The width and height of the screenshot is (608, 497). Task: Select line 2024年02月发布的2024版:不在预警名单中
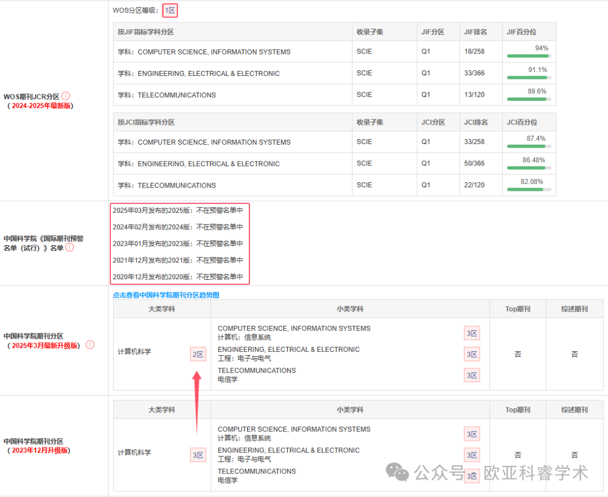(x=177, y=227)
